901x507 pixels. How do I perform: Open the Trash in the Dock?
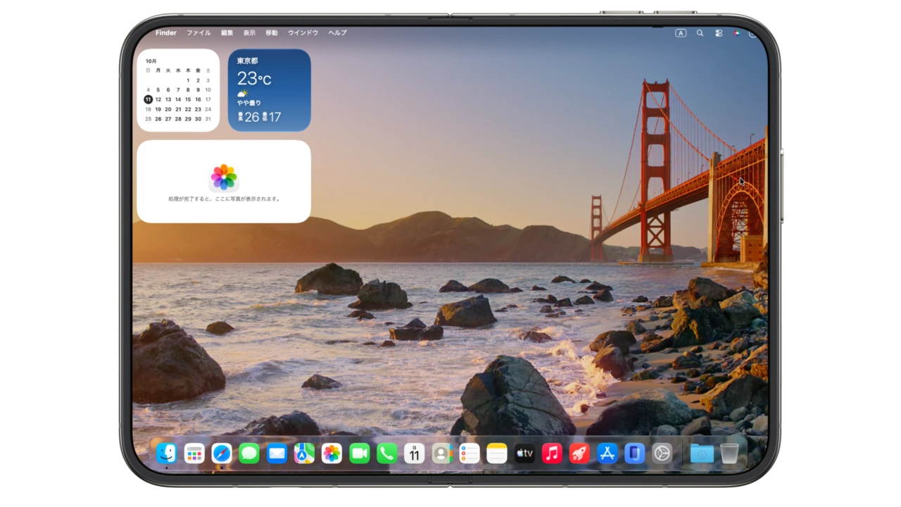point(729,453)
